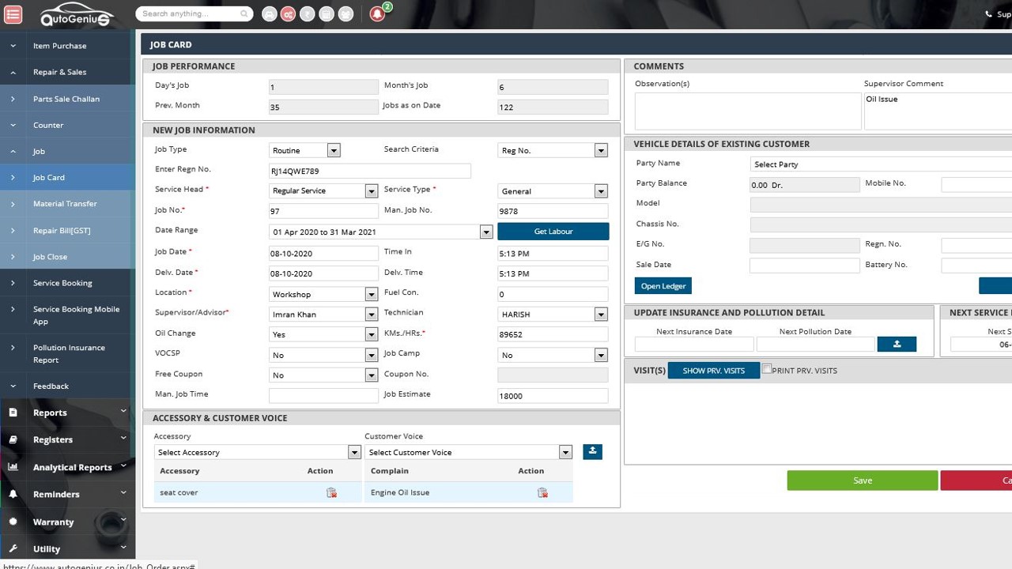Open the calendar icon in the top toolbar

pos(326,13)
